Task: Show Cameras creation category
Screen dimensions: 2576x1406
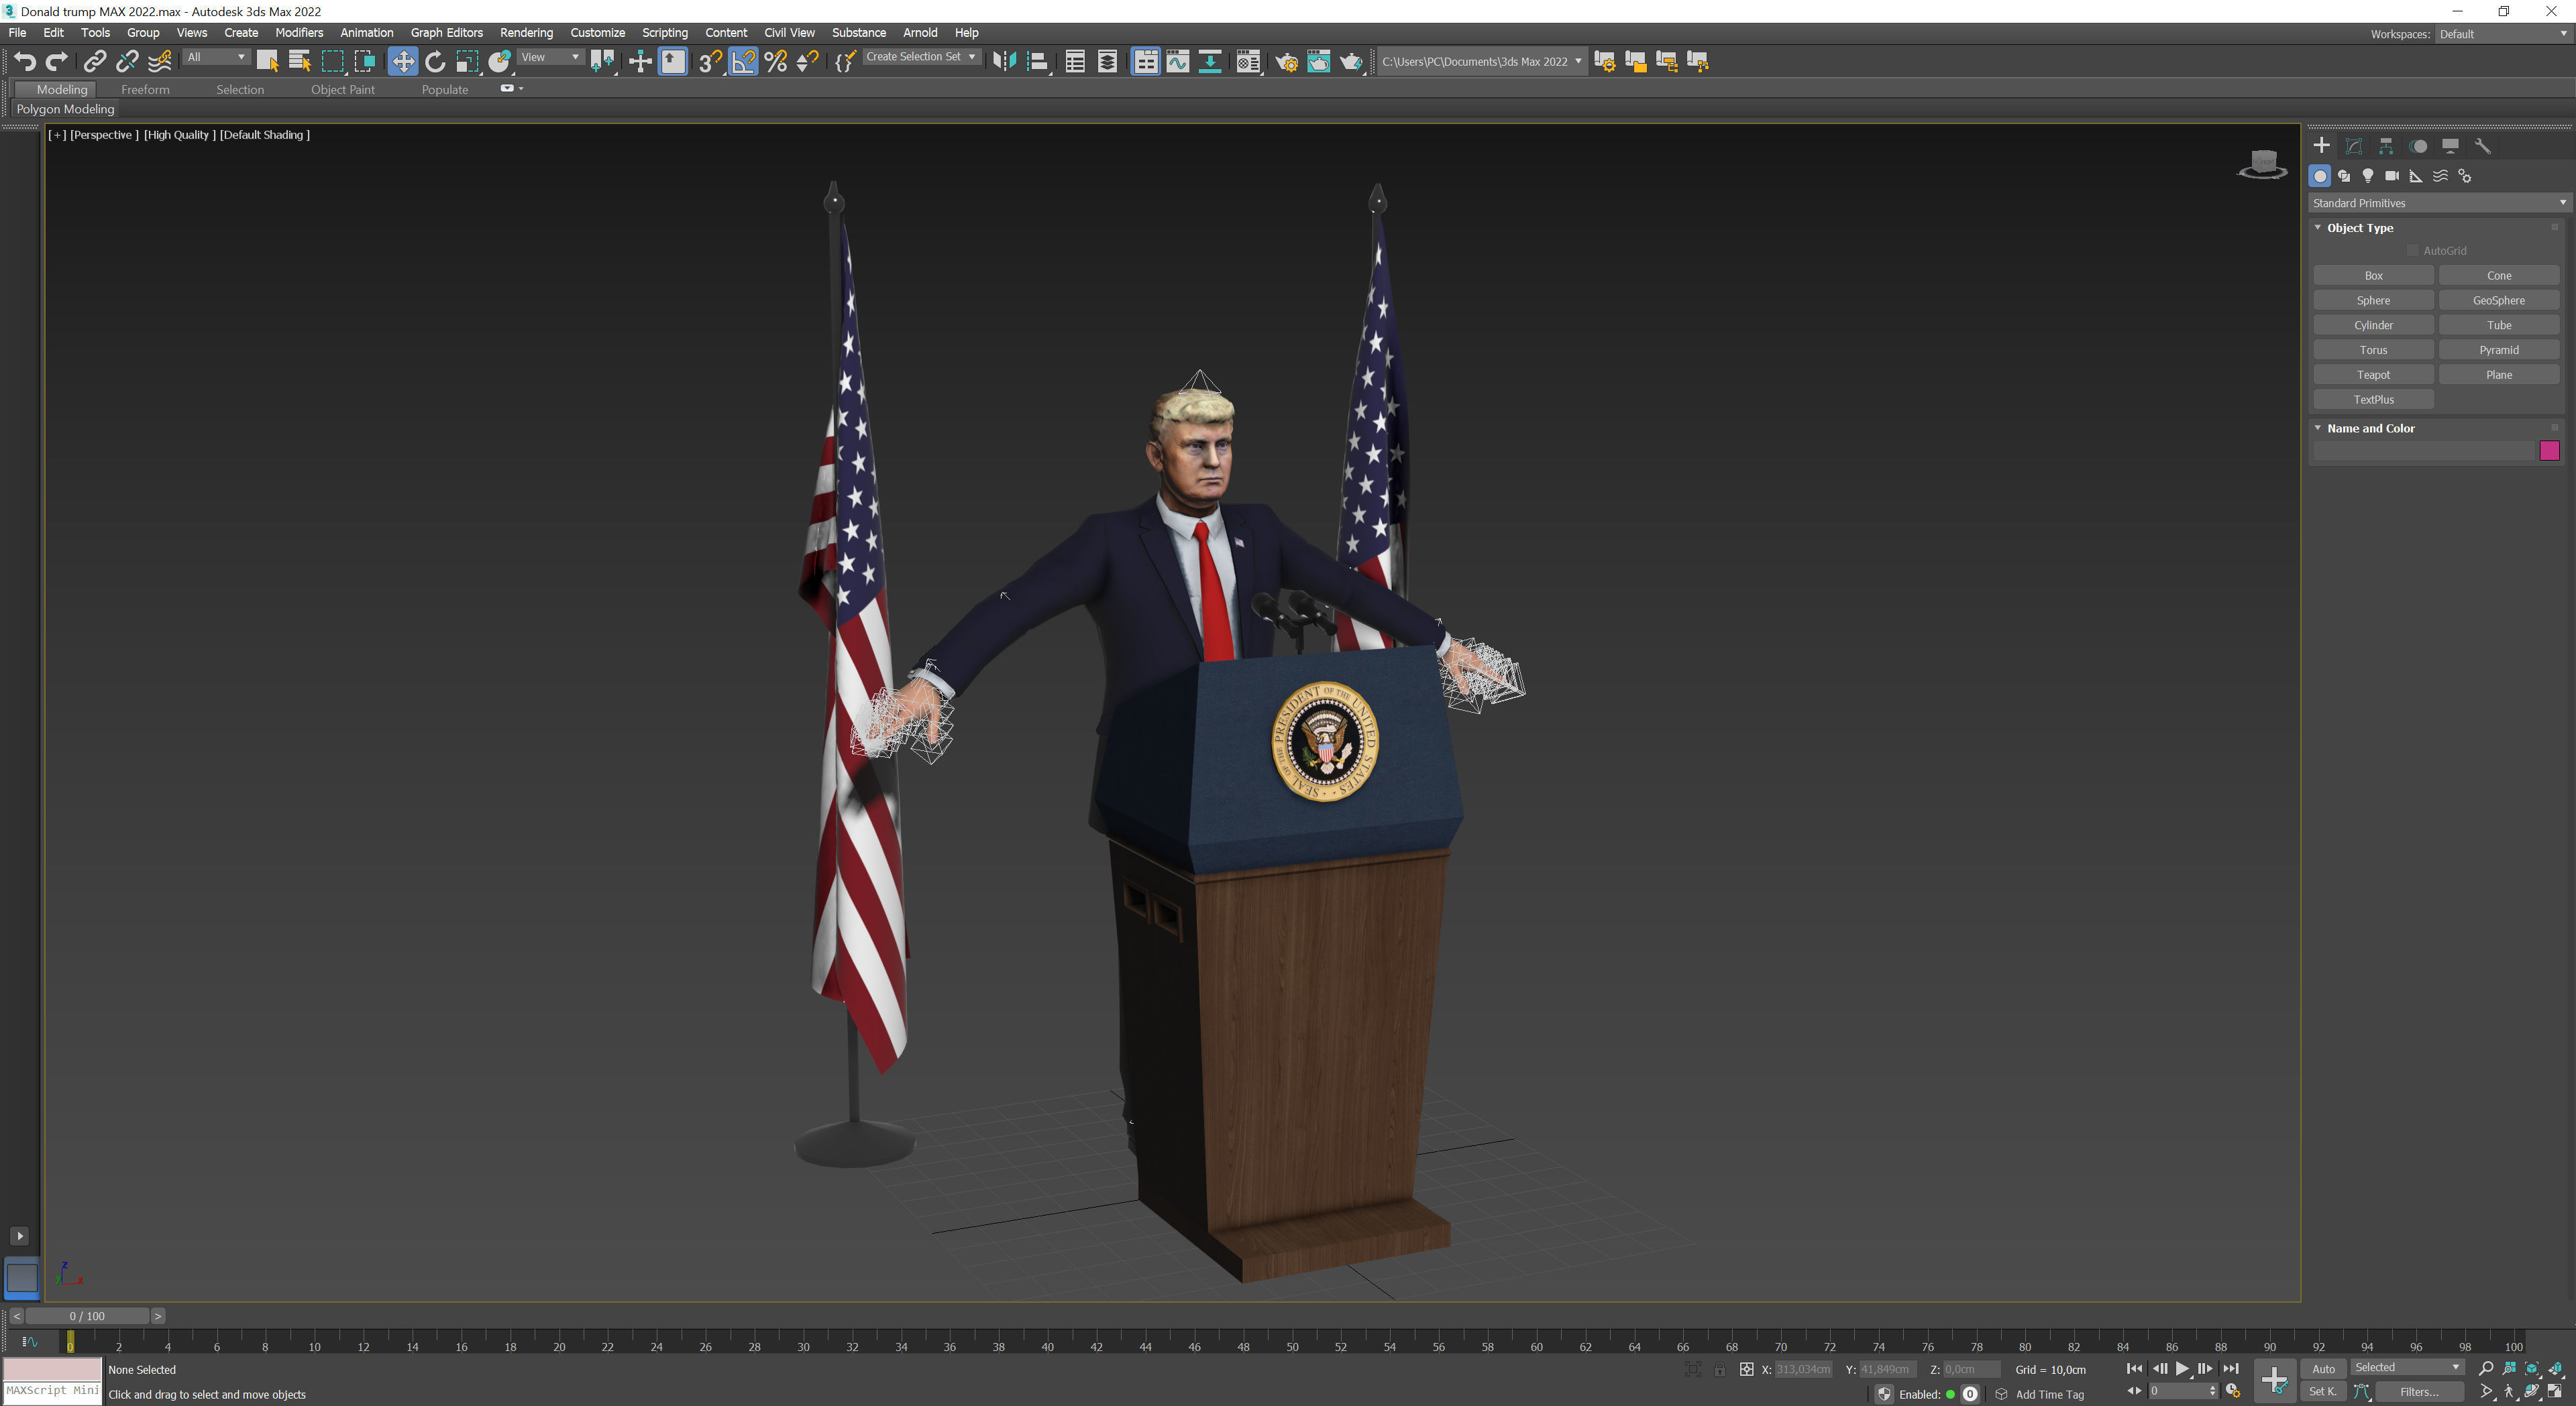Action: (2392, 176)
